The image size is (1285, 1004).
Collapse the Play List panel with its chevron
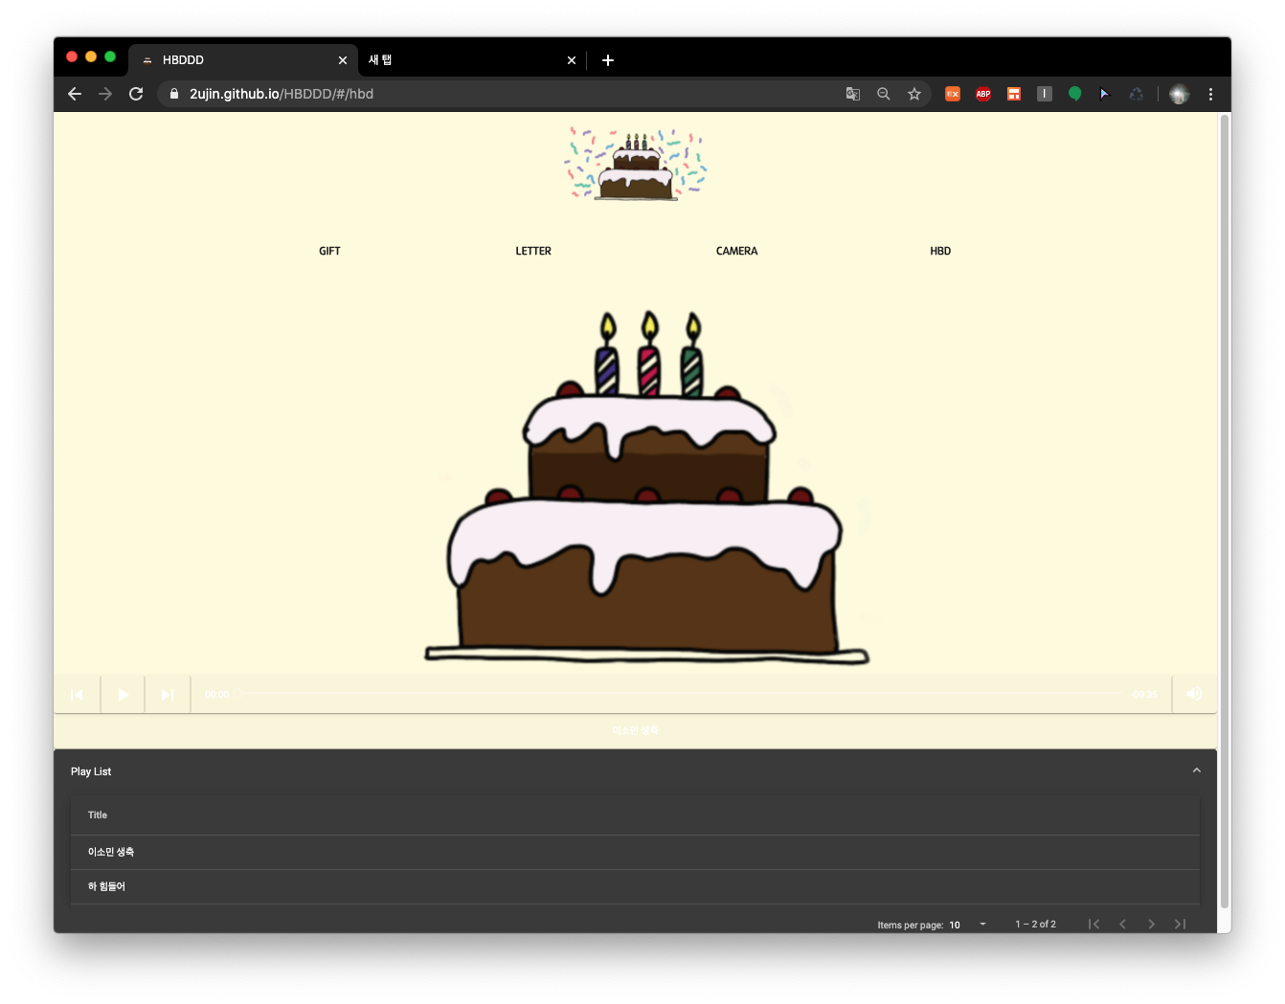coord(1196,770)
